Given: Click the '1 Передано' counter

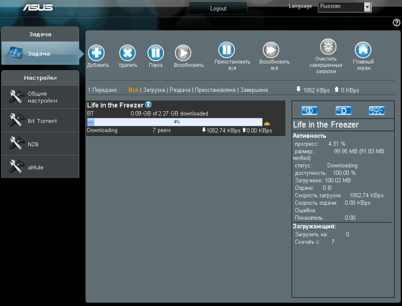Looking at the screenshot, I should pos(102,90).
